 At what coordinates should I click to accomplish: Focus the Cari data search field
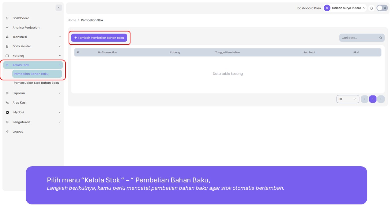tap(362, 38)
